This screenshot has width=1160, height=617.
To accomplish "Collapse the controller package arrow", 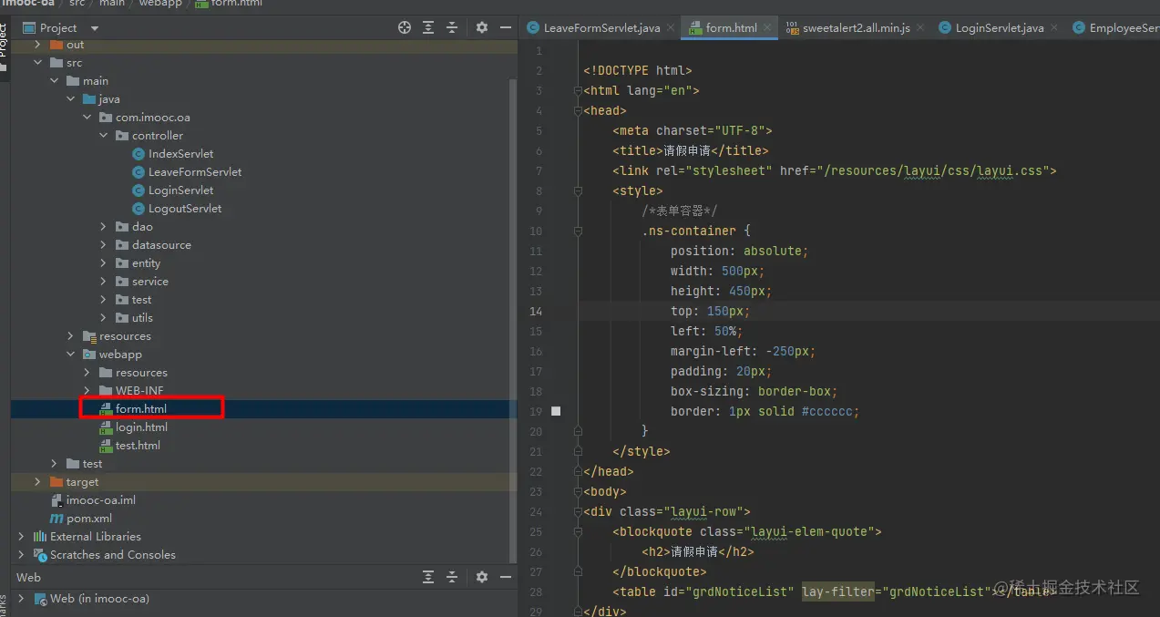I will [x=103, y=136].
